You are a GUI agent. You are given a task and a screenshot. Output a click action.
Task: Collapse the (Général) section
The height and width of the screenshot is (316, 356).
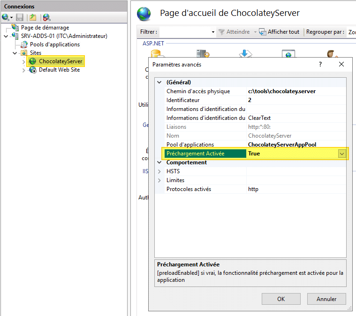[159, 82]
